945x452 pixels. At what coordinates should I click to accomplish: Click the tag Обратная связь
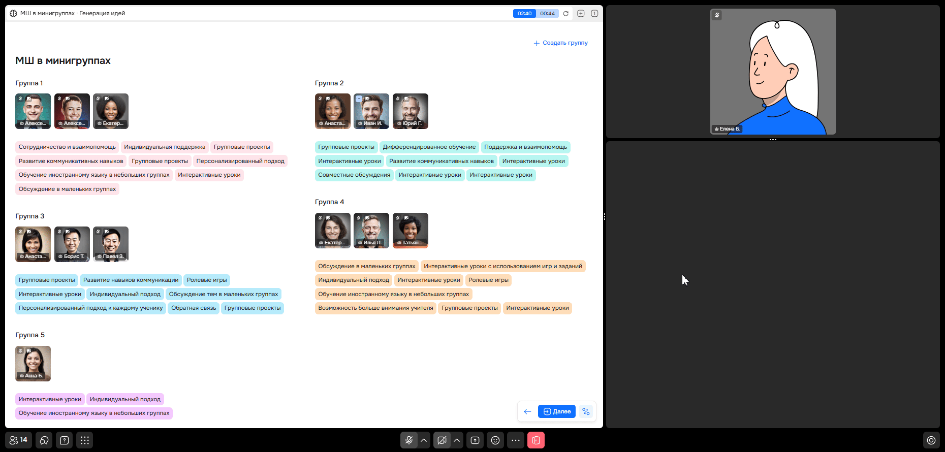pyautogui.click(x=194, y=308)
